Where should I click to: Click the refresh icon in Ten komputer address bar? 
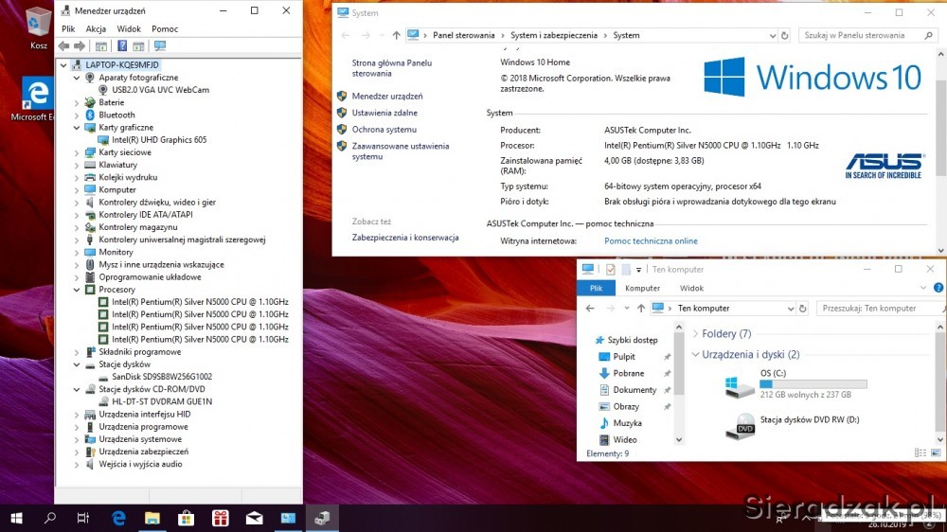pos(803,309)
